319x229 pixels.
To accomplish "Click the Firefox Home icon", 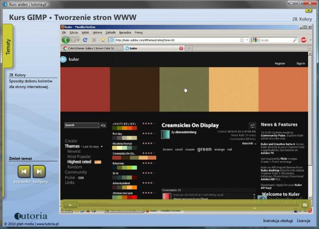I will click(x=103, y=40).
